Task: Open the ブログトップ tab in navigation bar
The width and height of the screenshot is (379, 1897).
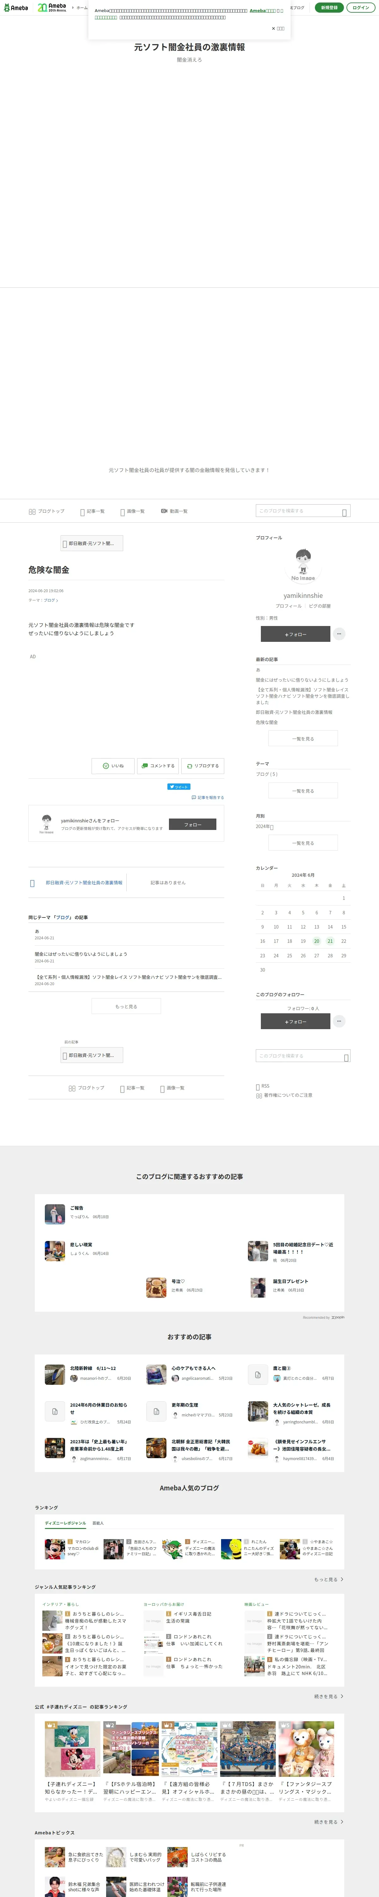Action: [x=46, y=511]
